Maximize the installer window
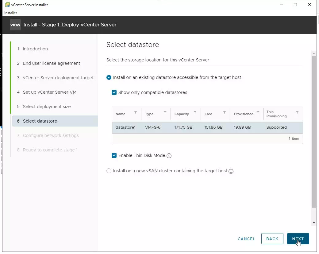This screenshot has height=254, width=319. pyautogui.click(x=295, y=5)
